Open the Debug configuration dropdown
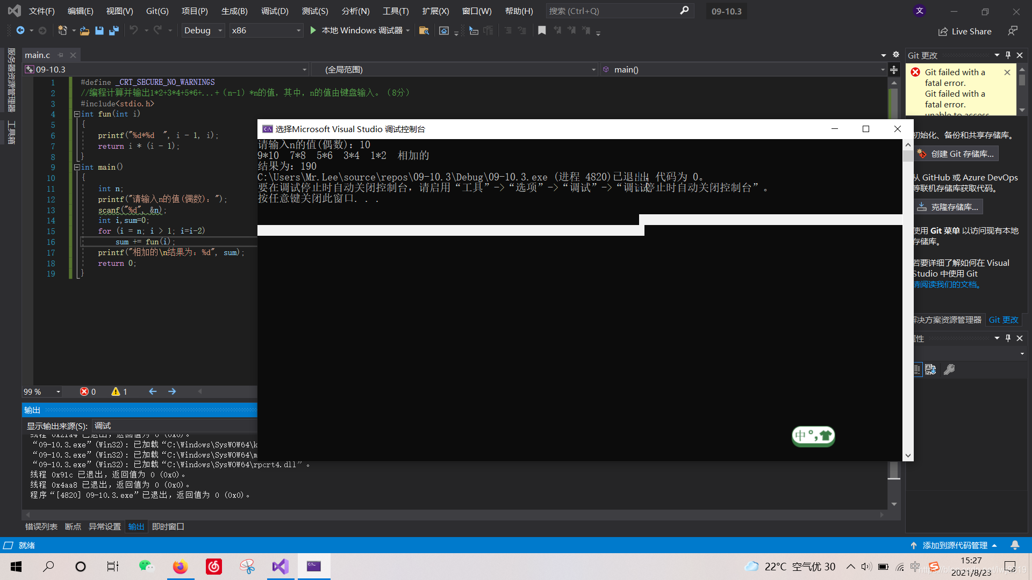Screen dimensions: 1032x580 point(203,31)
